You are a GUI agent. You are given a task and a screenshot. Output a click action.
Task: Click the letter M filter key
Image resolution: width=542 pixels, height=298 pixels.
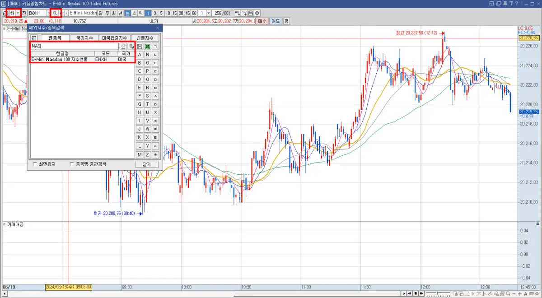pos(140,154)
